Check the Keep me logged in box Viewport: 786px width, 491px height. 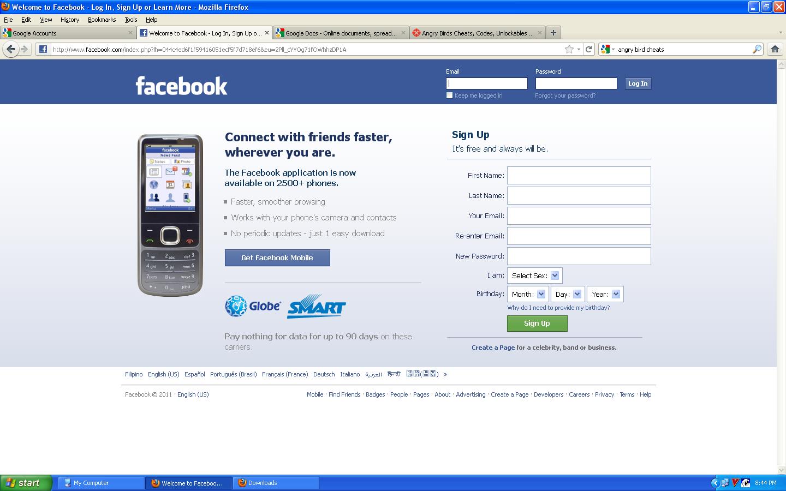449,95
